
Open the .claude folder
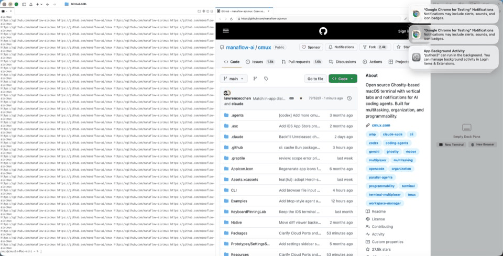pos(237,137)
